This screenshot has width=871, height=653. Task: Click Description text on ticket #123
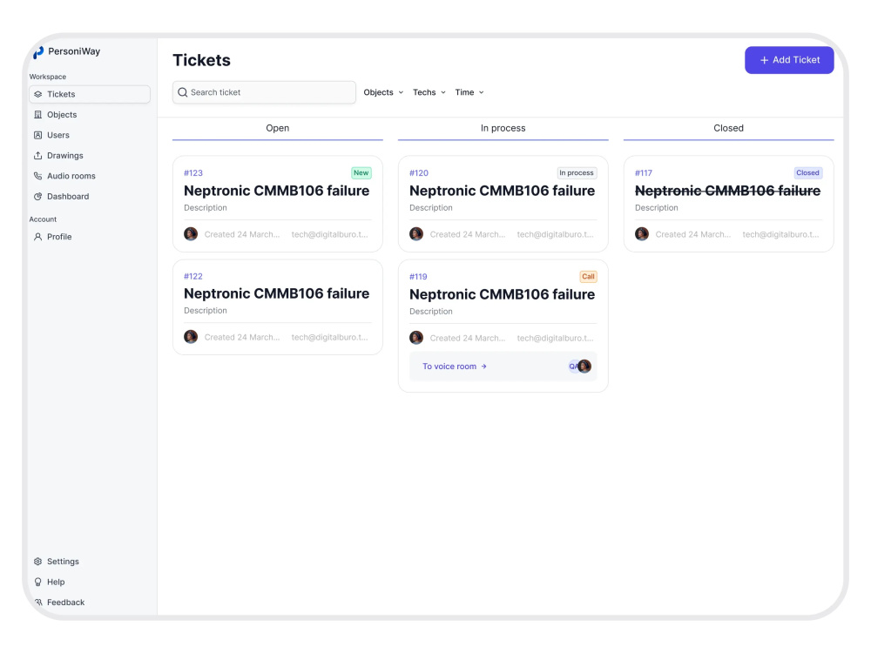click(x=206, y=208)
